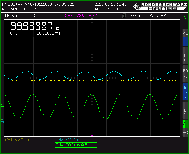Click the Rohde & Schwarz logo icon
189x154 pixels.
(x=137, y=6)
